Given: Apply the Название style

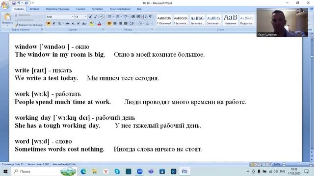Looking at the screenshot, I should 230,20.
